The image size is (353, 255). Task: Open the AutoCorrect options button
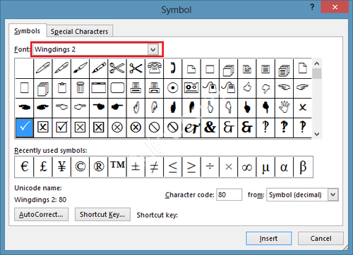pos(41,214)
